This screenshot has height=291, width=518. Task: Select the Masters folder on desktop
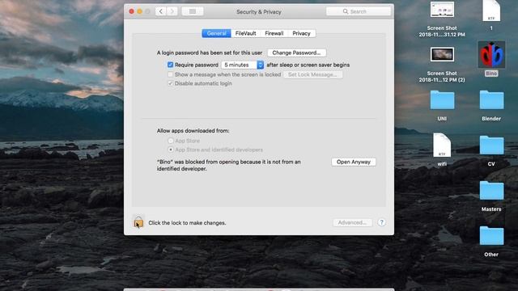pos(491,191)
